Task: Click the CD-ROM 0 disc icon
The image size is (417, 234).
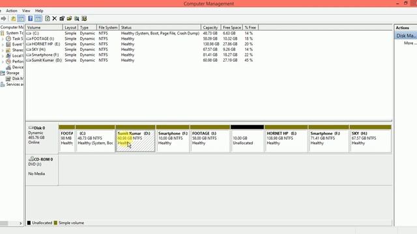Action: tap(31, 159)
